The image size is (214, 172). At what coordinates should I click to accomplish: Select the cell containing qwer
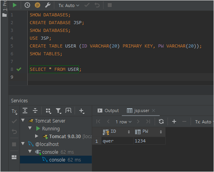[x=118, y=141]
